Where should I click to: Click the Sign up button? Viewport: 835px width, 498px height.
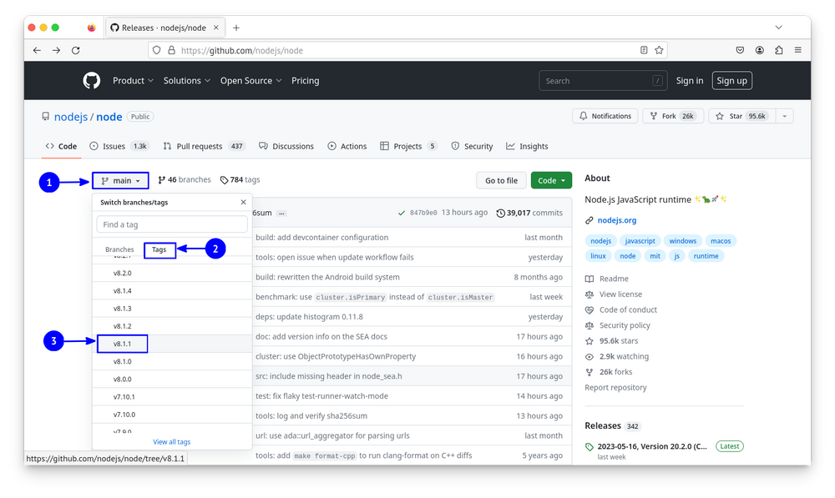point(731,80)
